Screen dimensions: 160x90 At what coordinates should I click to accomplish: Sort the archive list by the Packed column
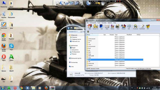(110, 35)
